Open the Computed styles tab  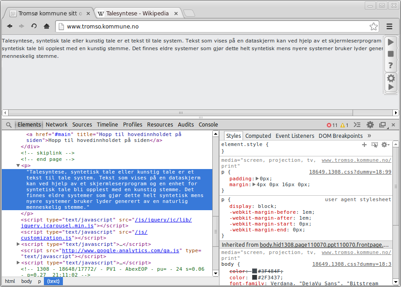(258, 136)
